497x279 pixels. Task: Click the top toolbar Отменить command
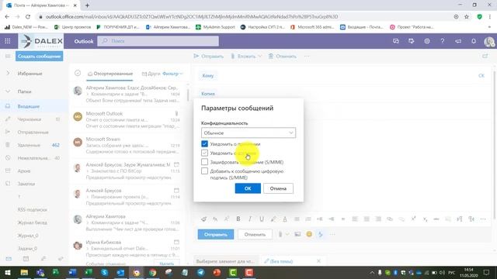(283, 57)
